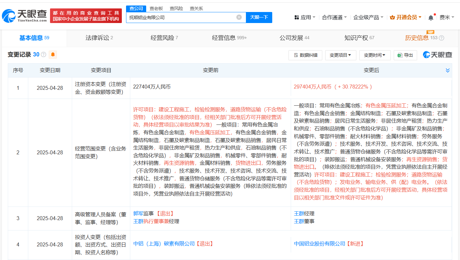Image resolution: width=460 pixels, height=260 pixels.
Task: Click 高级管理人员备案 change item in row 3
Action: [101, 219]
